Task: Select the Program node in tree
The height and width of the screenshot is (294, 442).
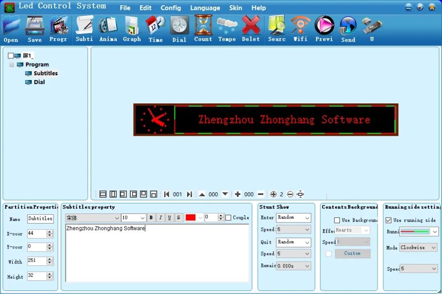Action: click(x=37, y=65)
